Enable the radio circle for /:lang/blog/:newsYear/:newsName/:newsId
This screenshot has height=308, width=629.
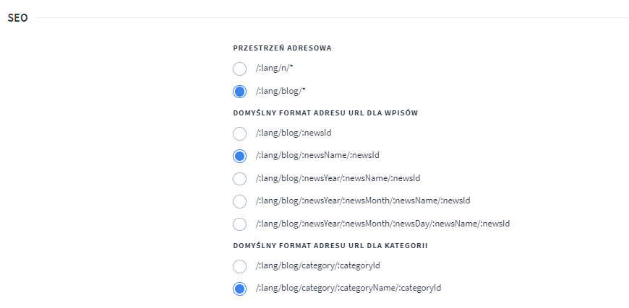click(x=239, y=179)
